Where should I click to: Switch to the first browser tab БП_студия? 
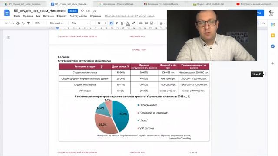23,4
